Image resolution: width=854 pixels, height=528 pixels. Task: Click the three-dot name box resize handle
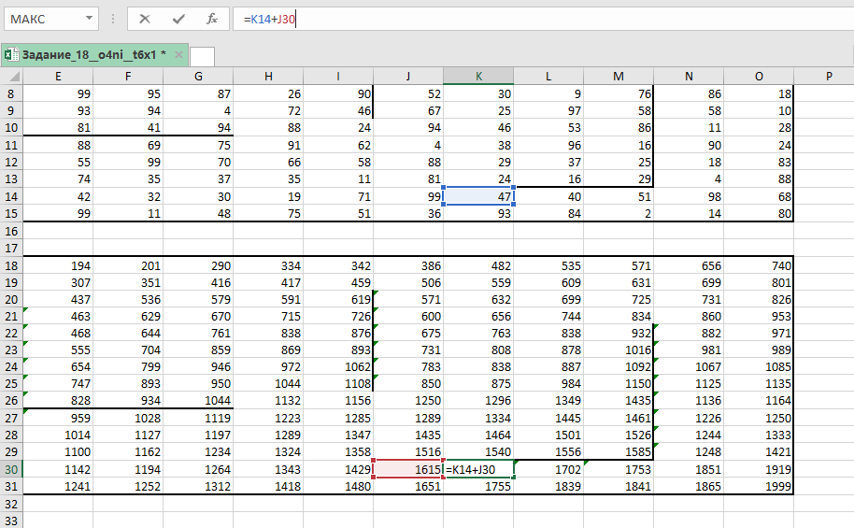(113, 19)
